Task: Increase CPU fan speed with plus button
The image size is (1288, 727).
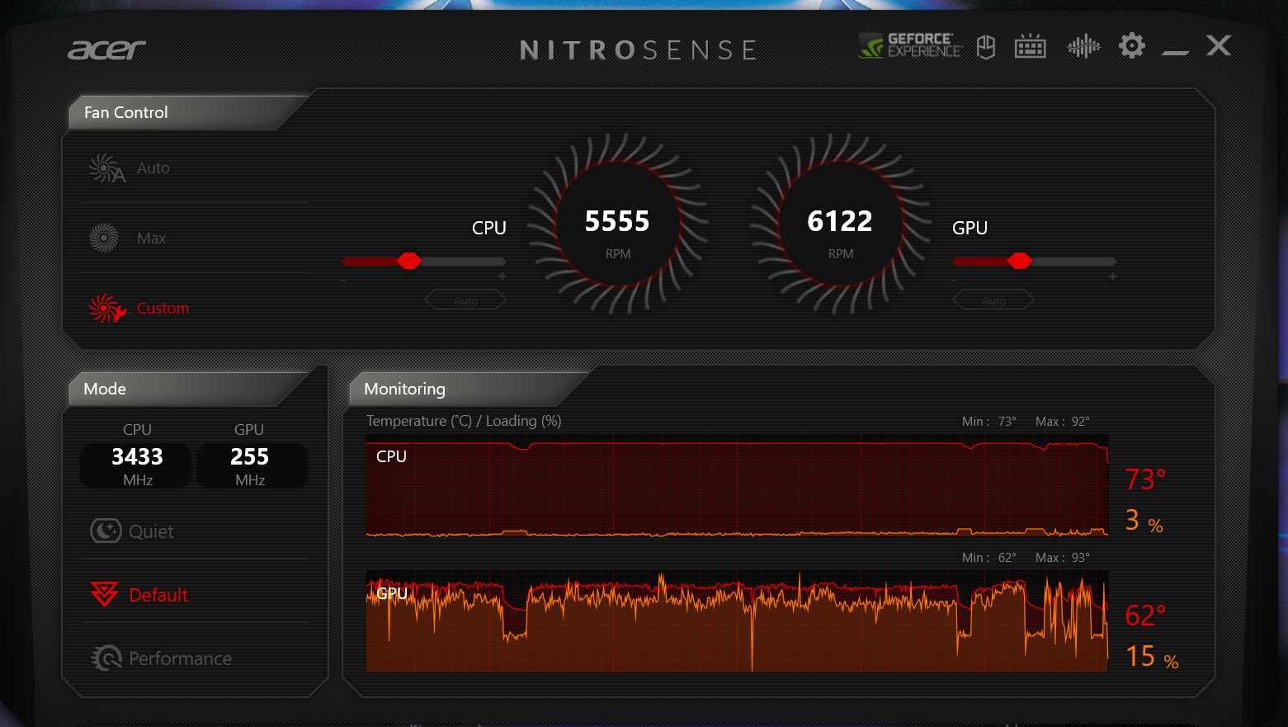Action: pos(502,276)
